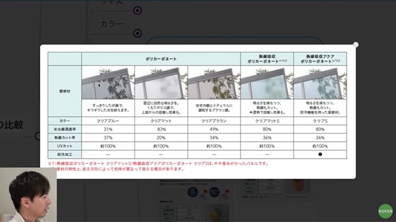Click the UVカット row label
Viewport: 396px width, 222px height.
pos(64,146)
